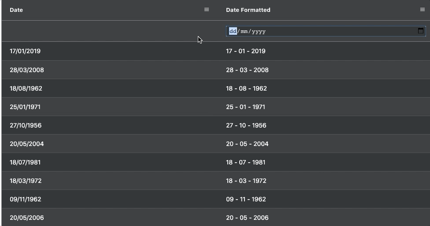430x226 pixels.
Task: Open the calendar picker in date filter
Action: click(420, 31)
